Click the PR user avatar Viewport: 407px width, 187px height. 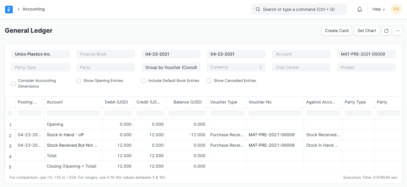tap(396, 9)
